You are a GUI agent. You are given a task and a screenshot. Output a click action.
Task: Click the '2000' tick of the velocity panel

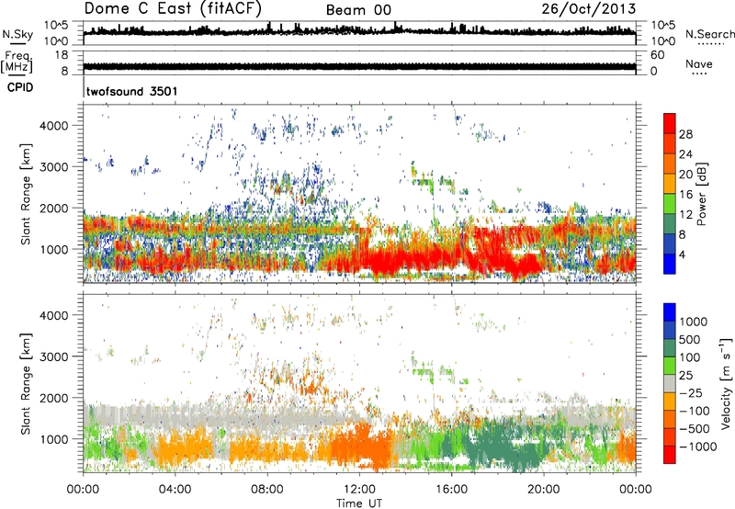[53, 398]
